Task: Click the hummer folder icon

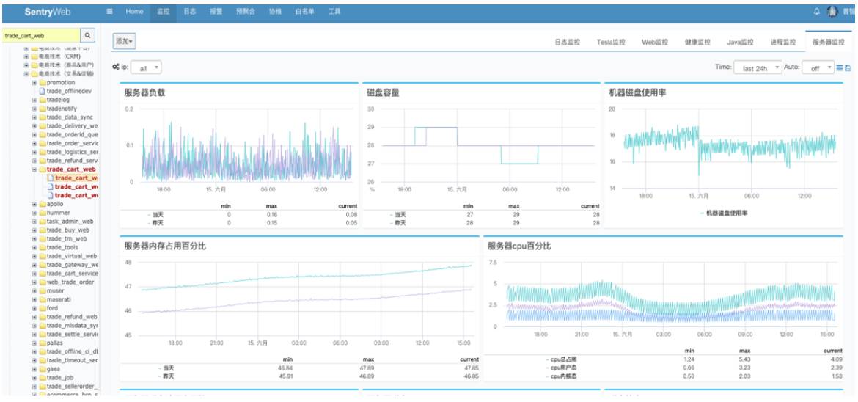Action: [x=42, y=213]
